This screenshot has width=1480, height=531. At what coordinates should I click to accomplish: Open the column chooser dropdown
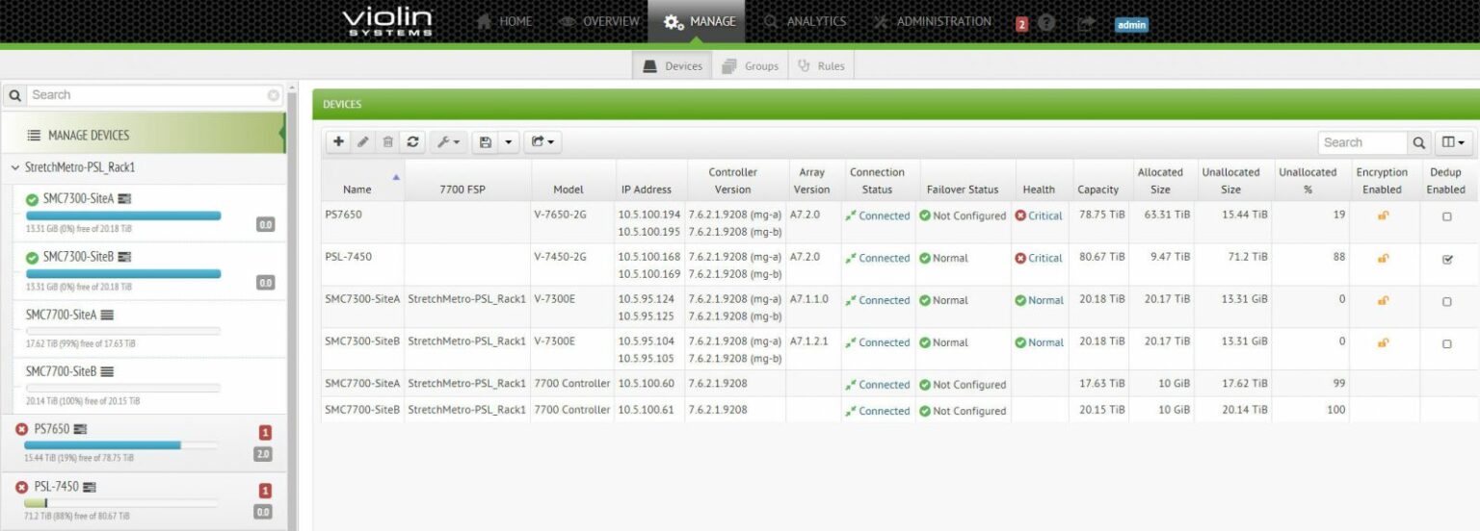click(x=1453, y=142)
